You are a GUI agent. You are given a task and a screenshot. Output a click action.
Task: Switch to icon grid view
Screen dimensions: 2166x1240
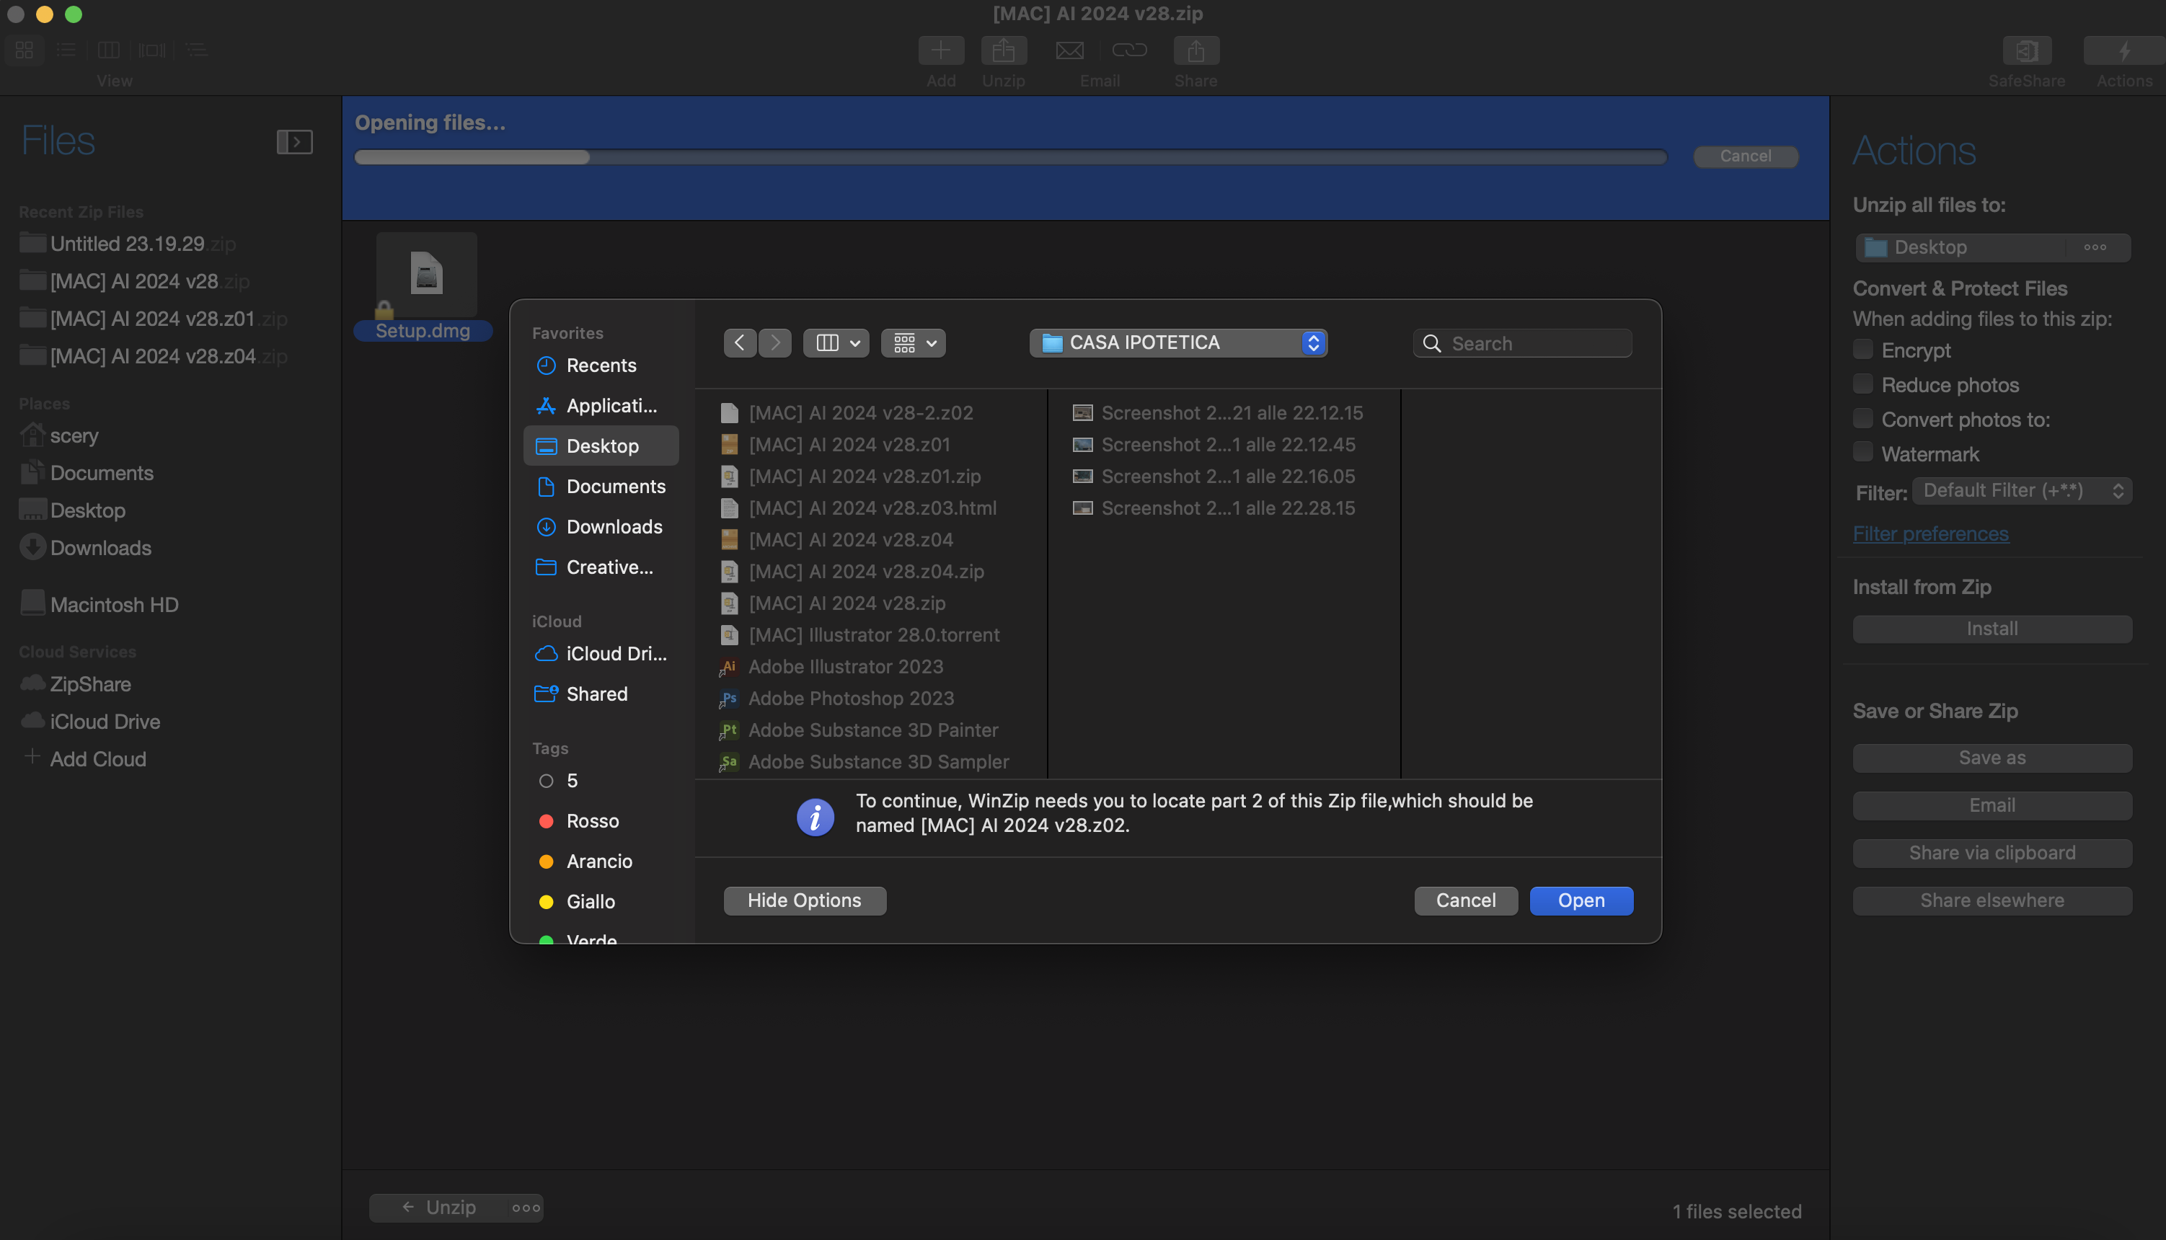coord(24,50)
